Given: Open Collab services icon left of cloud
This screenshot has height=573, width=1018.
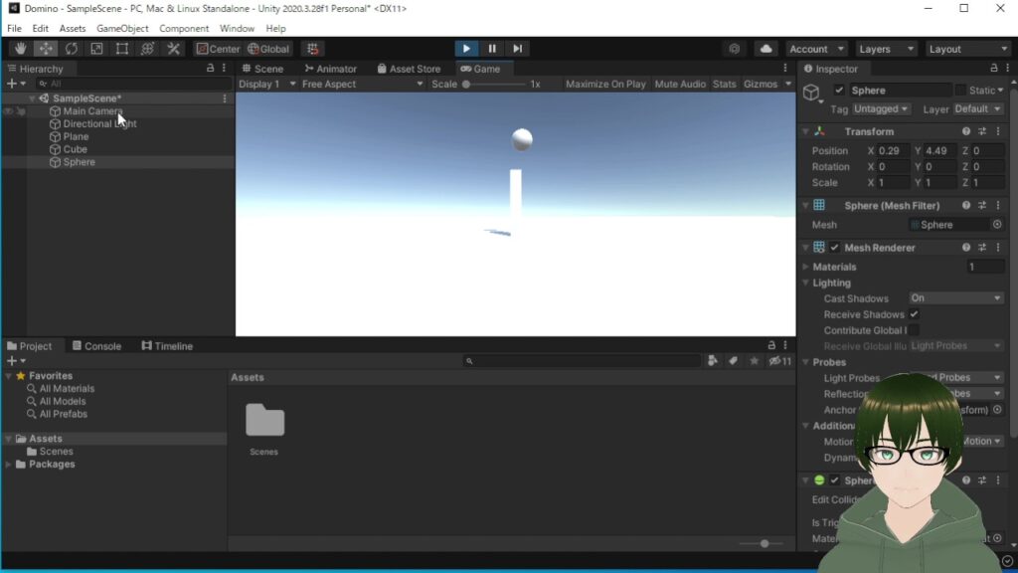Looking at the screenshot, I should [735, 49].
